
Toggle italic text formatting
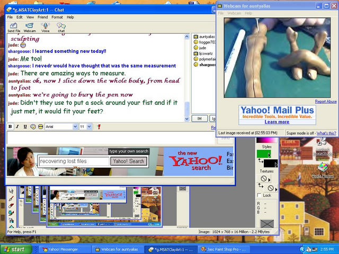[17, 126]
